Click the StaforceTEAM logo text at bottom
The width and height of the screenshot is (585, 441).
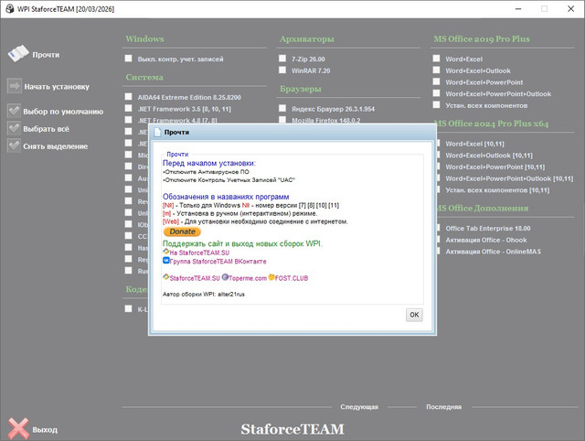(x=292, y=429)
